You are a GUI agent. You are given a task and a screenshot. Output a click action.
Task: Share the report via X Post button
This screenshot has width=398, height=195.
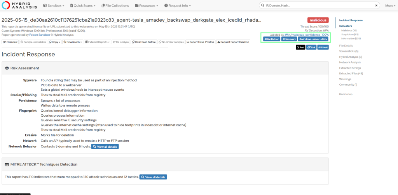tap(300, 47)
